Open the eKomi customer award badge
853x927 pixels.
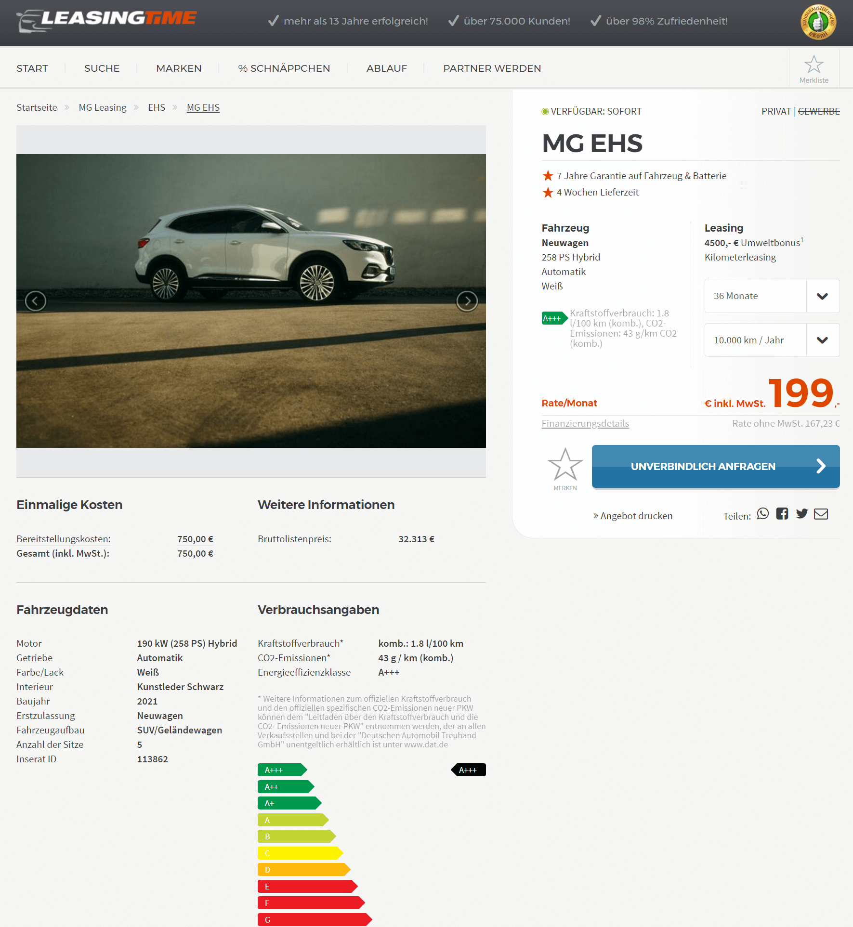coord(818,22)
